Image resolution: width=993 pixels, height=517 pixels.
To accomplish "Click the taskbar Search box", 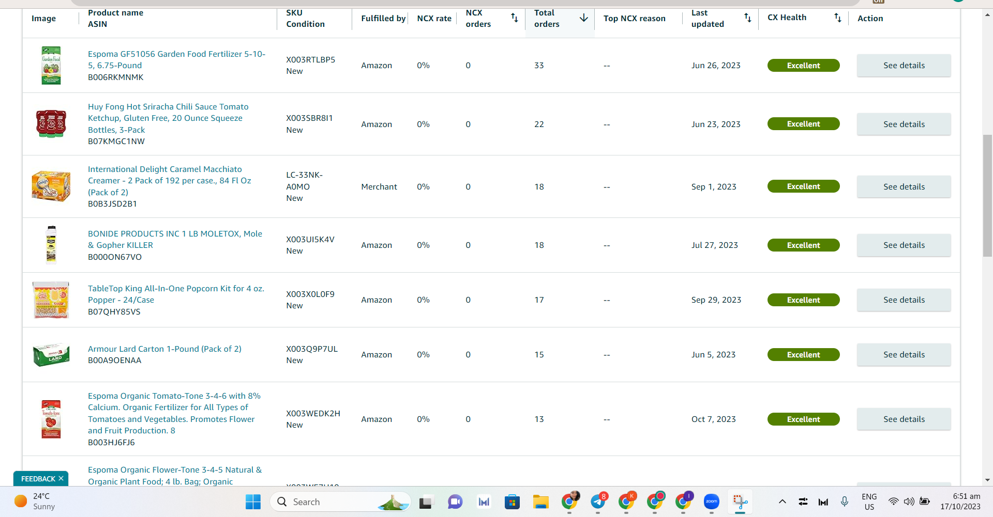I will pos(340,502).
